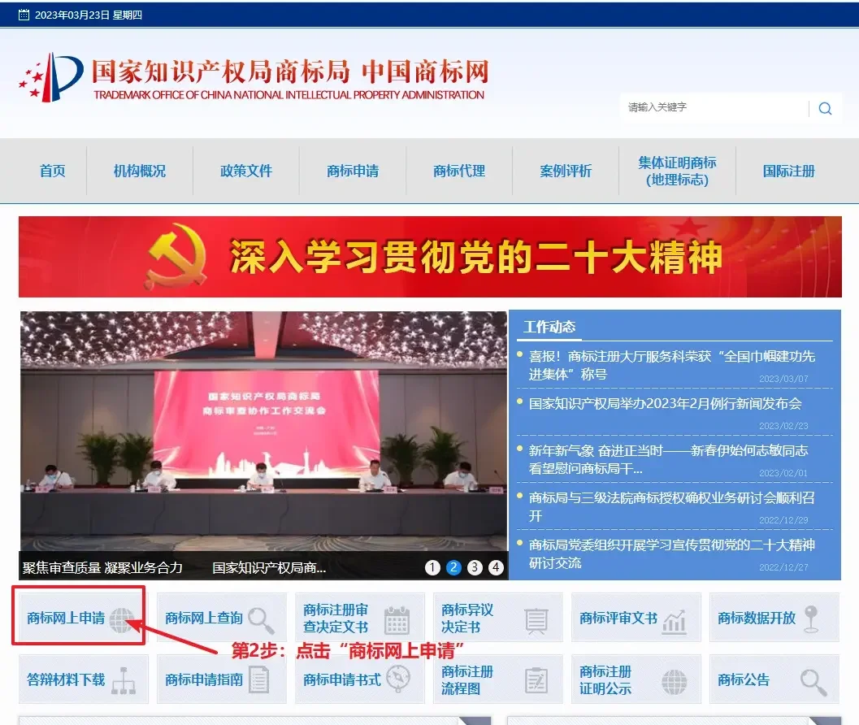Click 商标注册审查决定文书 calendar icon
The height and width of the screenshot is (725, 859).
[x=397, y=619]
